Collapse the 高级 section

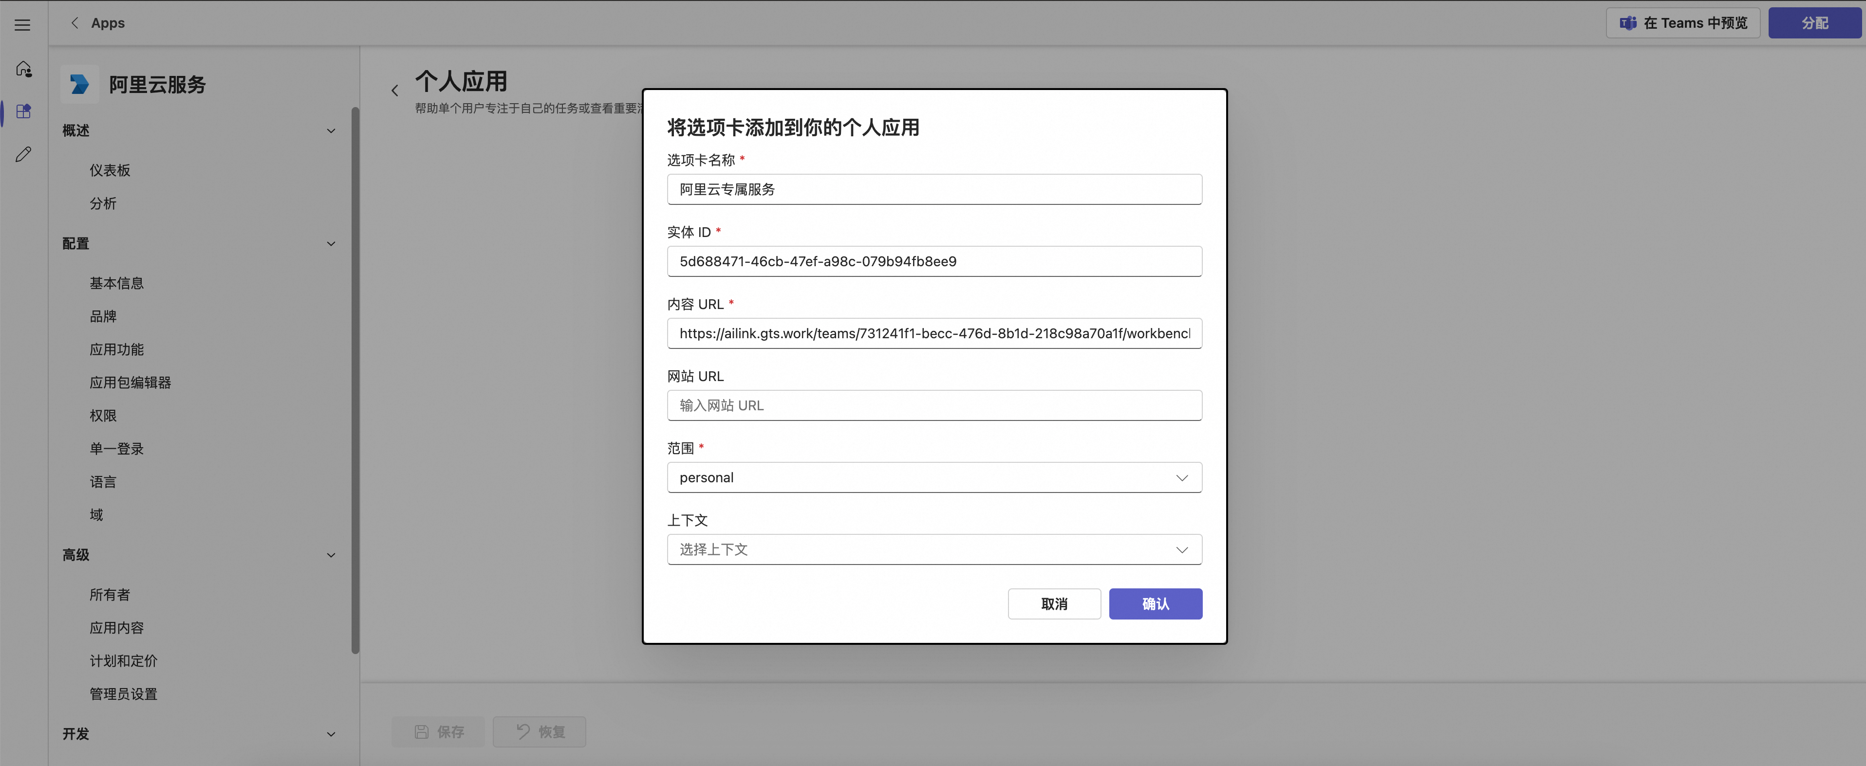pos(331,555)
